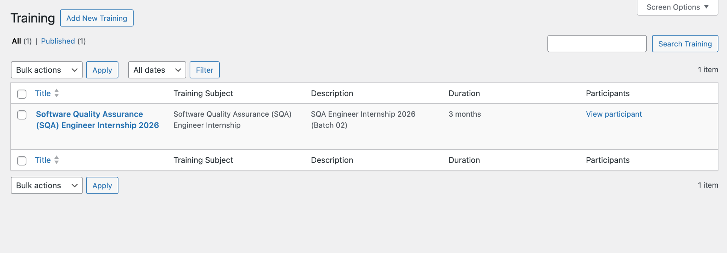Open Software Quality Assurance Internship 2026 training
The height and width of the screenshot is (253, 727).
(x=97, y=119)
